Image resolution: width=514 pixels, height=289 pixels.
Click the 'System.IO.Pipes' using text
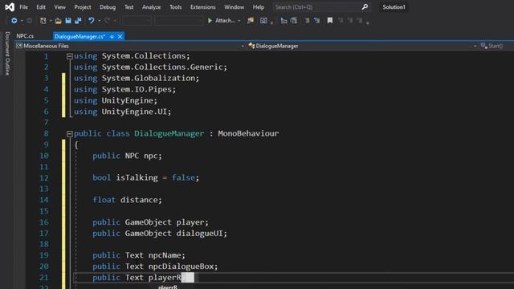137,89
